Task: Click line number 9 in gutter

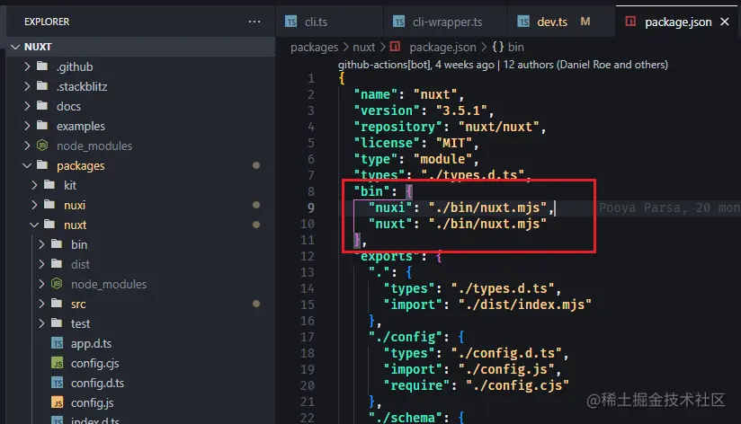Action: [311, 208]
